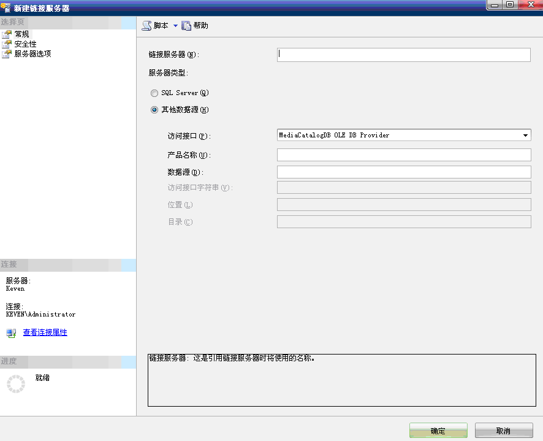Click the 确定 button

click(438, 430)
